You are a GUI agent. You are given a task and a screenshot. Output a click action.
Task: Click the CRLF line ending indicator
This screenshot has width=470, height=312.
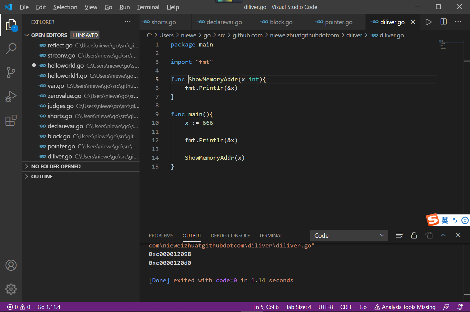pyautogui.click(x=346, y=307)
